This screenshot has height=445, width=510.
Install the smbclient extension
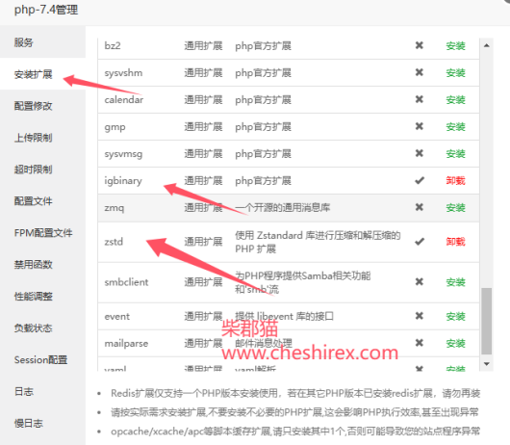(x=455, y=282)
